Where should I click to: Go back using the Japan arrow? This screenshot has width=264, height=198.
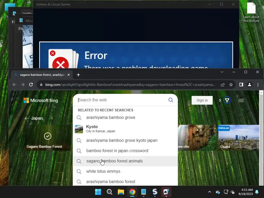coord(27,118)
